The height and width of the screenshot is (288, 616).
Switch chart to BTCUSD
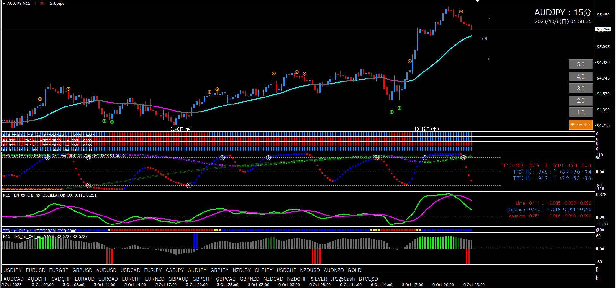click(368, 279)
